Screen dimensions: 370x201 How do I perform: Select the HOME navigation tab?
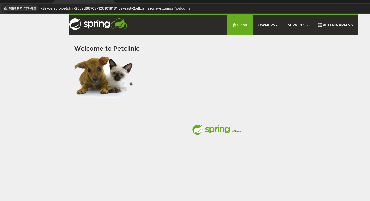click(240, 25)
